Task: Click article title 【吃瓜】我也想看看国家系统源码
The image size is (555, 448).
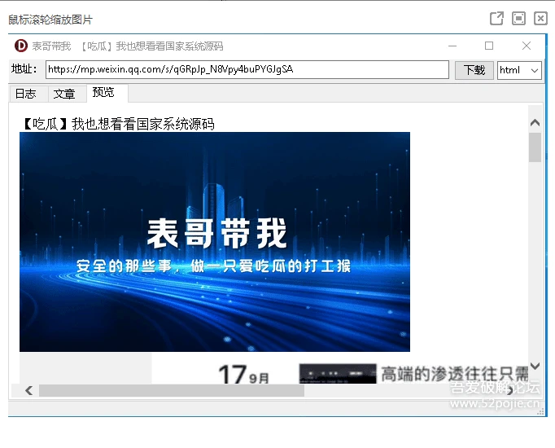Action: (x=118, y=124)
